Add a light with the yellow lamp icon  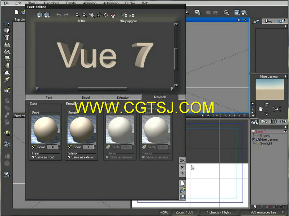pyautogui.click(x=7, y=133)
